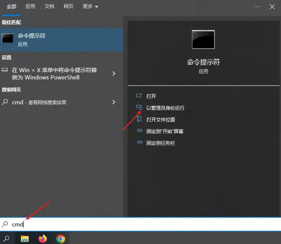
Task: Switch to the 文档 tab
Action: [x=49, y=6]
